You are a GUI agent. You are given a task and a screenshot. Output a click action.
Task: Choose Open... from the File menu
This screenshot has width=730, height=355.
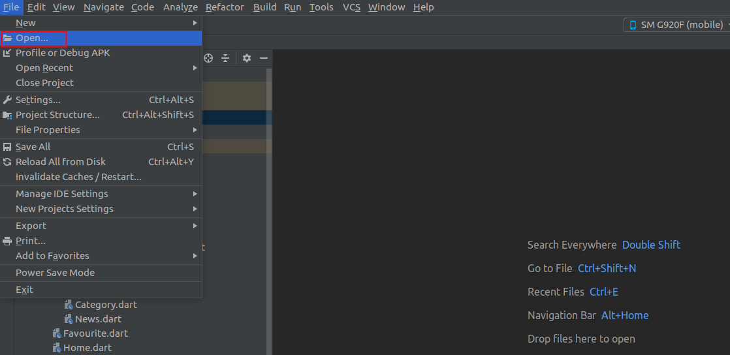[x=32, y=38]
